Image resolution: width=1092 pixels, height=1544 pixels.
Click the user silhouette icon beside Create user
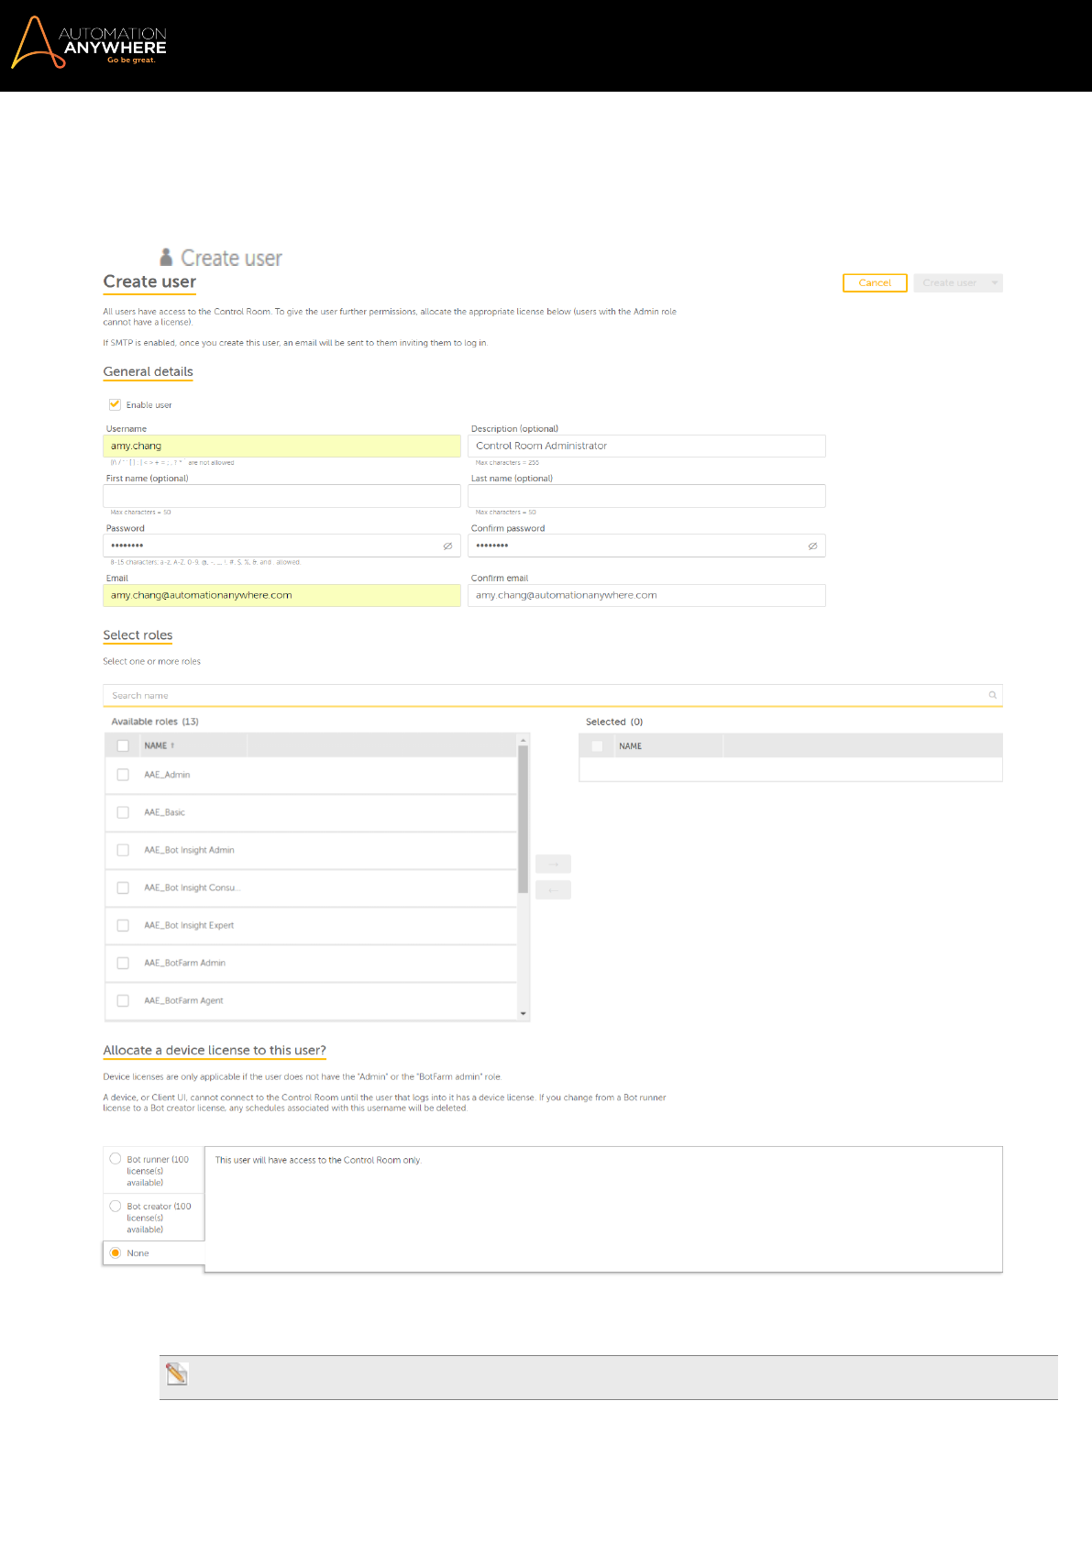[166, 257]
